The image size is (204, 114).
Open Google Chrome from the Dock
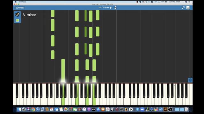pos(33,110)
